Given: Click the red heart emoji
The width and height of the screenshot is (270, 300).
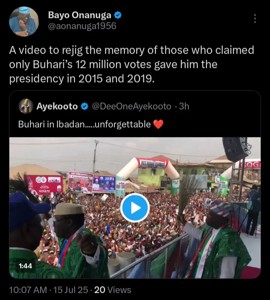Looking at the screenshot, I should [159, 124].
